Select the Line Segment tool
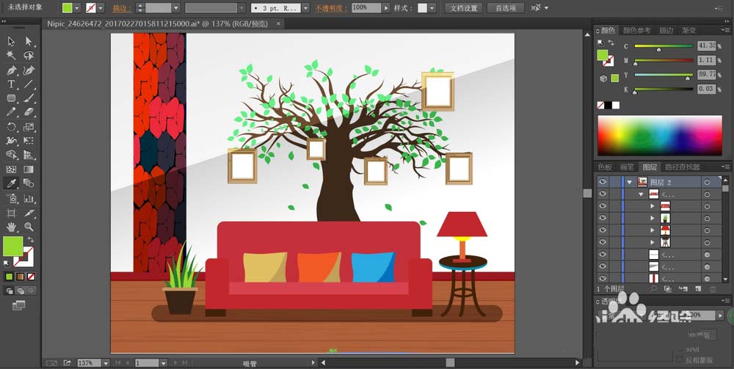Screen dimensions: 734x369 [x=29, y=84]
